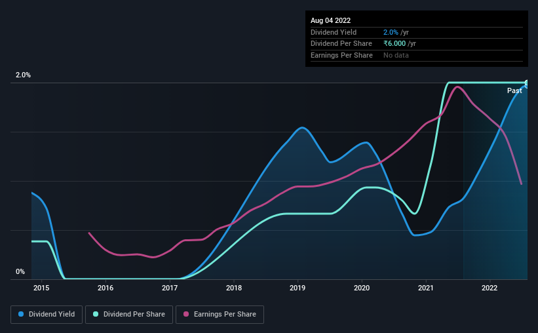Click the 2018 x-axis label
Screen dimensions: 538x333
click(234, 288)
